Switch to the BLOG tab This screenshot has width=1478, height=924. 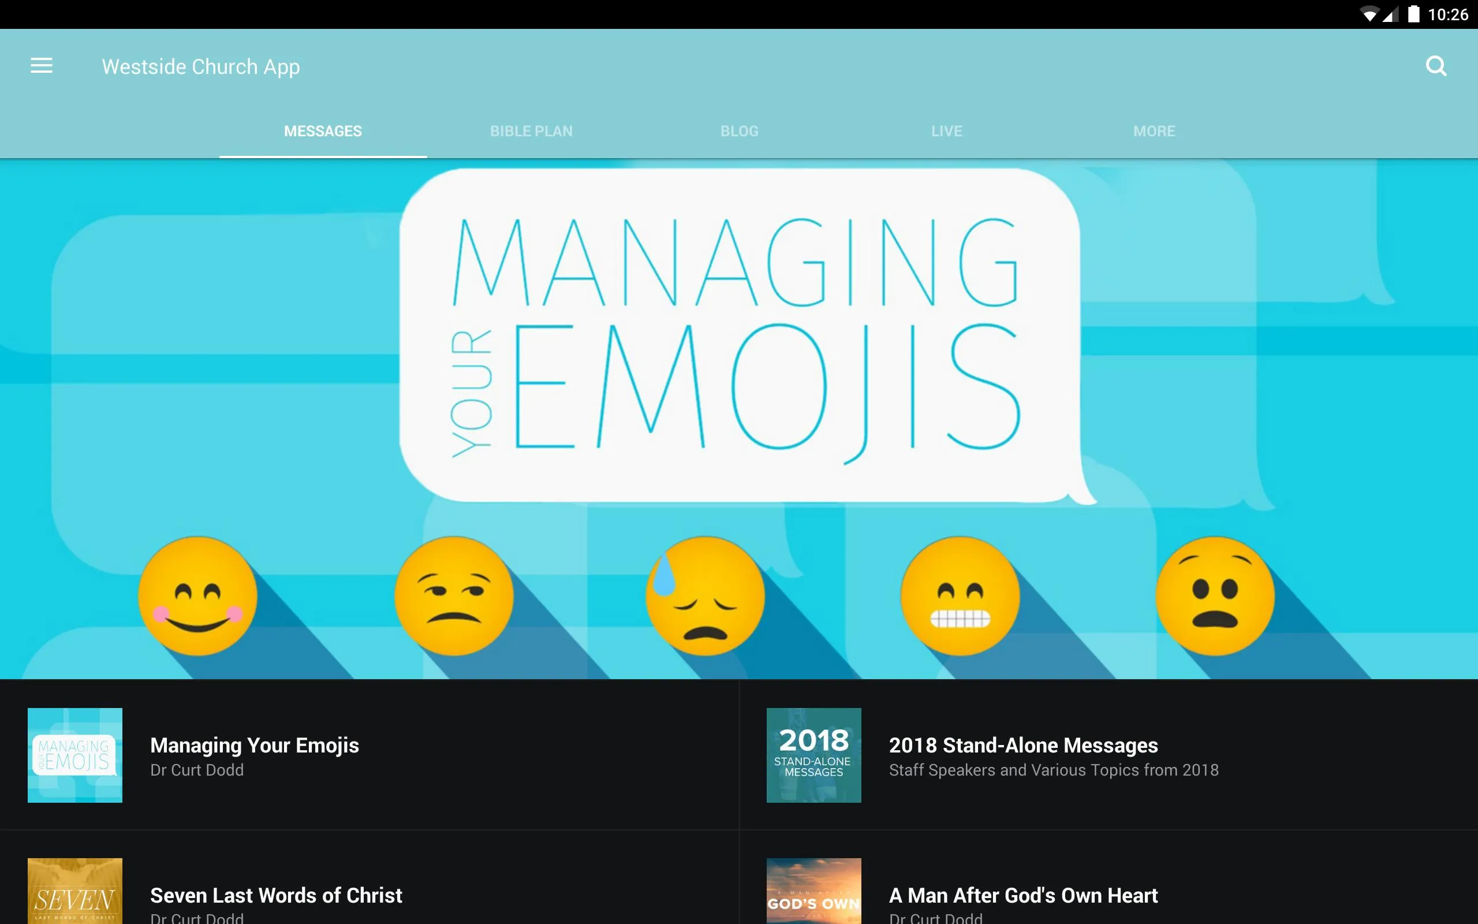point(738,130)
